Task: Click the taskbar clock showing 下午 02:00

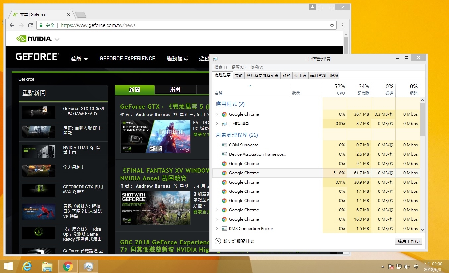Action: [433, 267]
